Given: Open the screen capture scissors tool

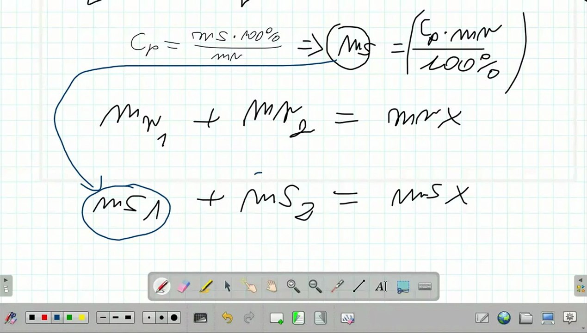Looking at the screenshot, I should [x=403, y=287].
